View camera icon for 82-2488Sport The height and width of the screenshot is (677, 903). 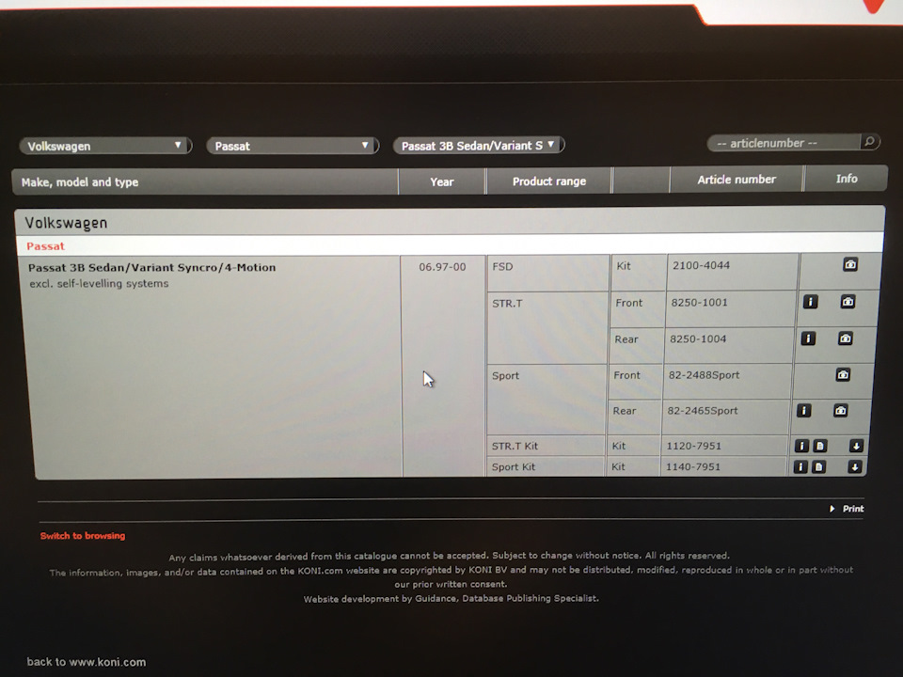pyautogui.click(x=843, y=375)
